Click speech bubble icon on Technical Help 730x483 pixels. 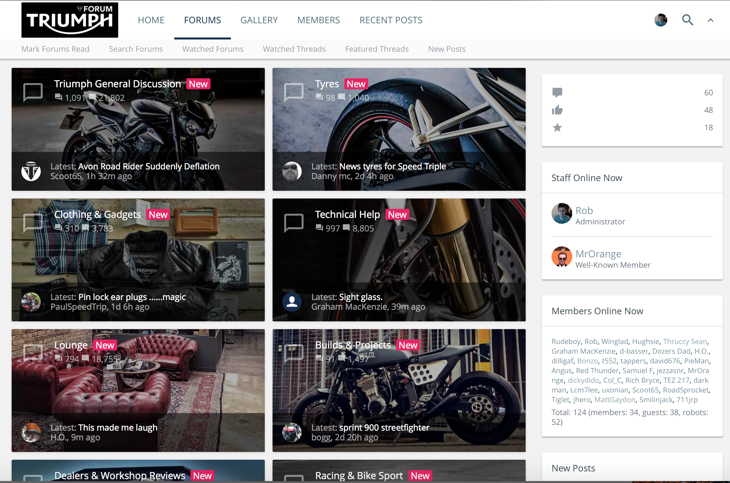tap(294, 223)
